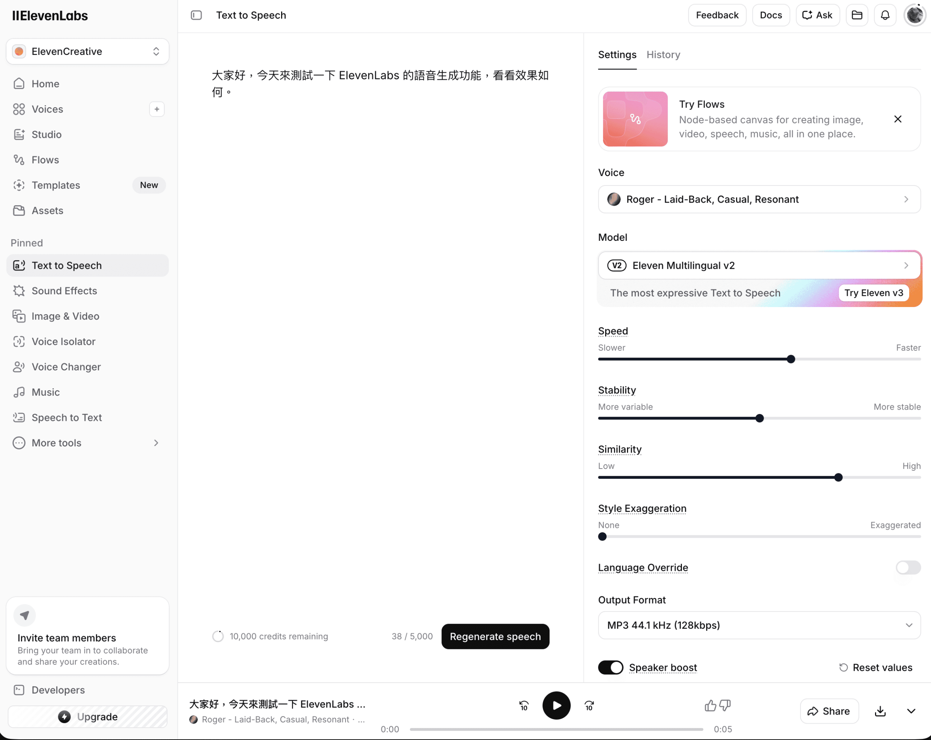931x740 pixels.
Task: Click Try Eleven v3 button
Action: (x=874, y=293)
